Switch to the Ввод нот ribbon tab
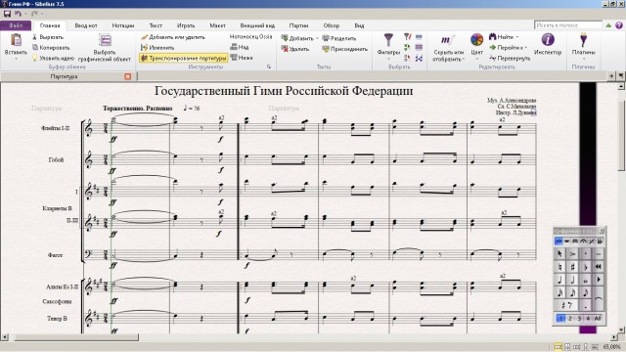 tap(86, 25)
